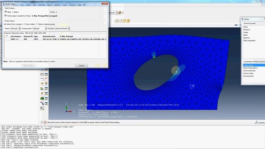Click the 'S, Max. Principal' column header
This screenshot has height=149, width=265.
[66, 36]
